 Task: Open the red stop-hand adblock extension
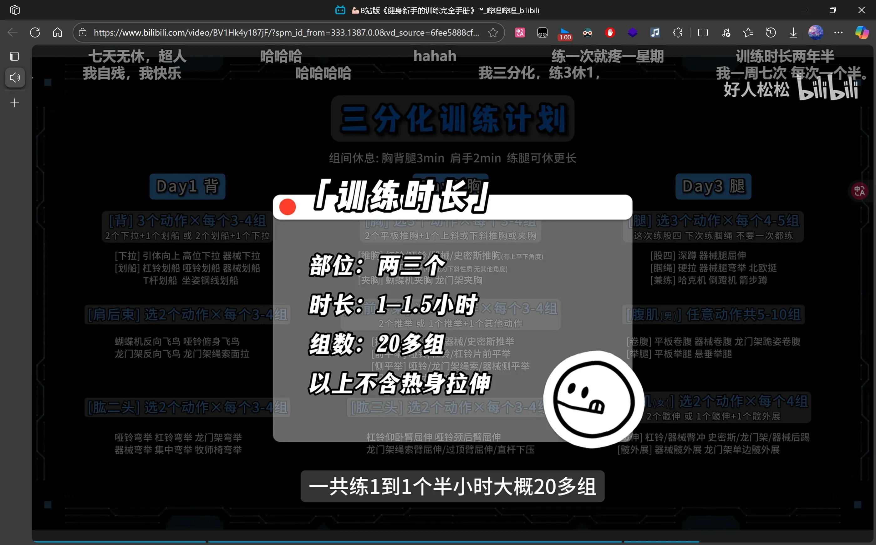click(x=610, y=32)
